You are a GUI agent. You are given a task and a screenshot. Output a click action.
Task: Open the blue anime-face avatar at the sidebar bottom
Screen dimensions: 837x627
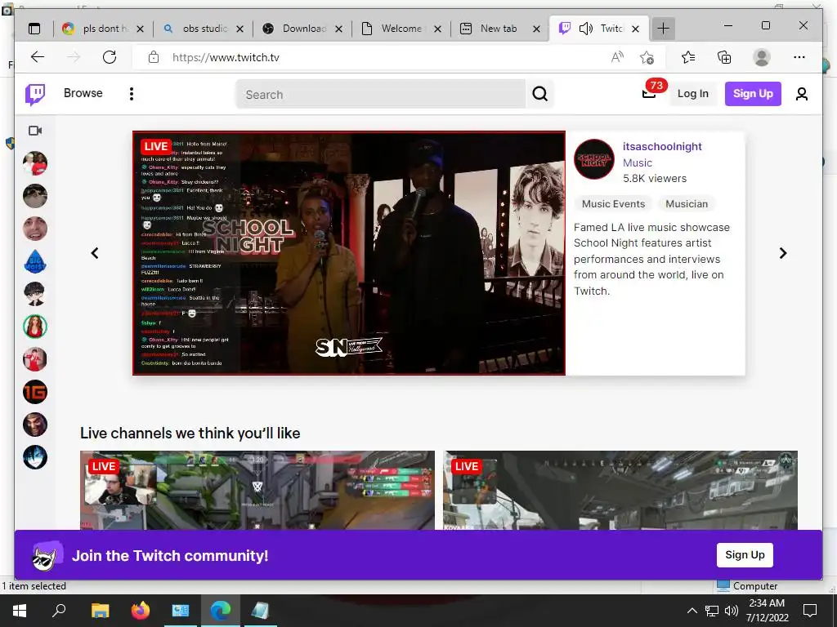tap(35, 457)
